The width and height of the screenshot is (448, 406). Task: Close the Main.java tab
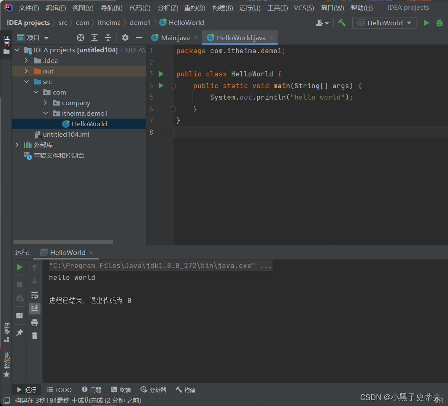pos(196,38)
